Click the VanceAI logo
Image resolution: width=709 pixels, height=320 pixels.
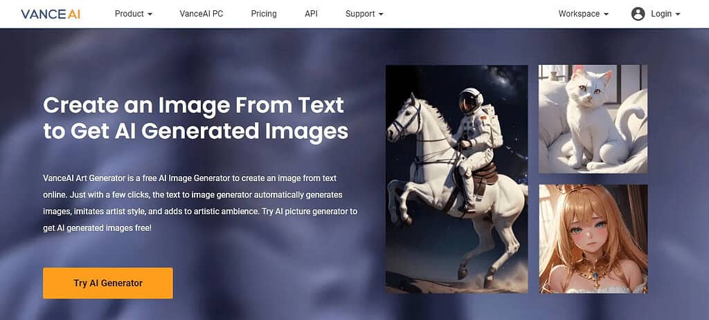point(50,14)
